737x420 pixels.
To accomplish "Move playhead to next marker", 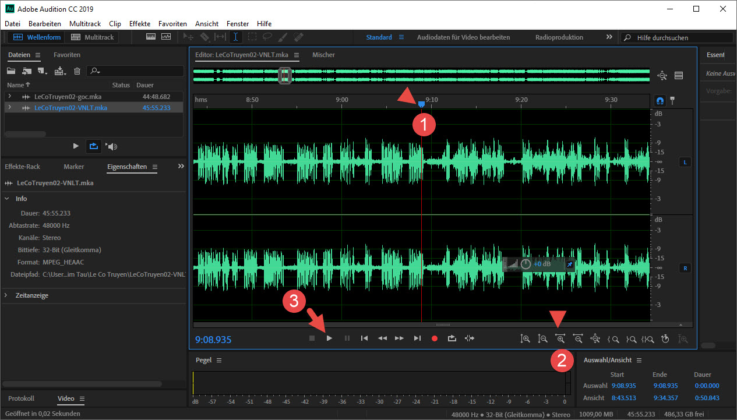I will tap(417, 338).
